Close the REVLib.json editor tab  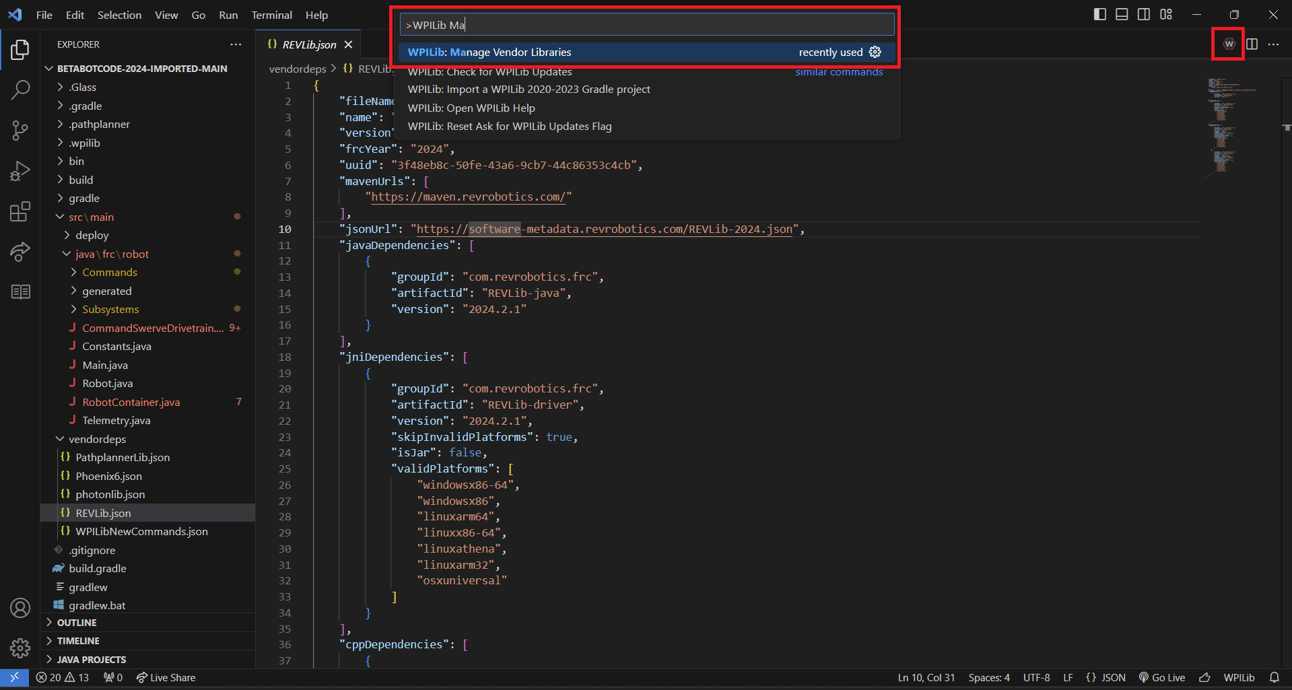point(348,44)
